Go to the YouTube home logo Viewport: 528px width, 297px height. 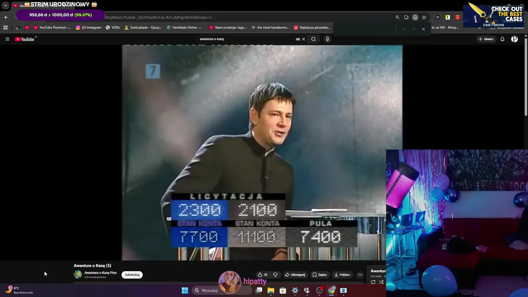pos(25,39)
